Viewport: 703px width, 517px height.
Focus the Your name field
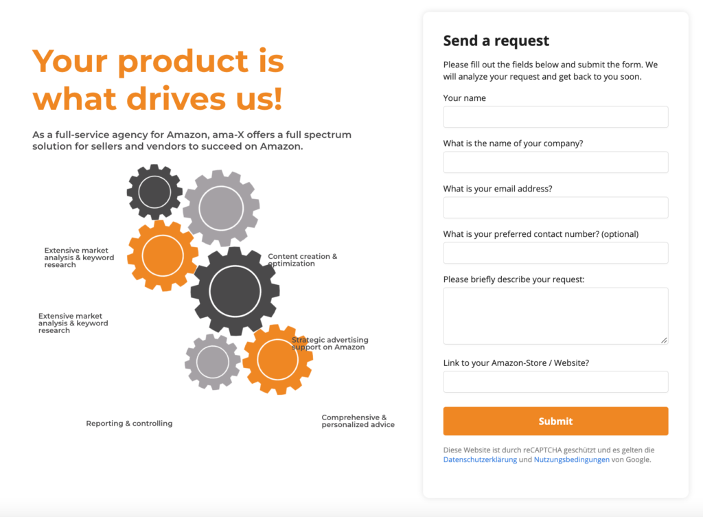pos(555,117)
